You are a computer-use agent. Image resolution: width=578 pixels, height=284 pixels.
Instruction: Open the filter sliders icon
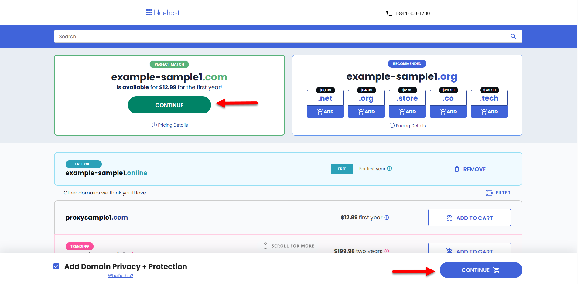[x=489, y=193]
